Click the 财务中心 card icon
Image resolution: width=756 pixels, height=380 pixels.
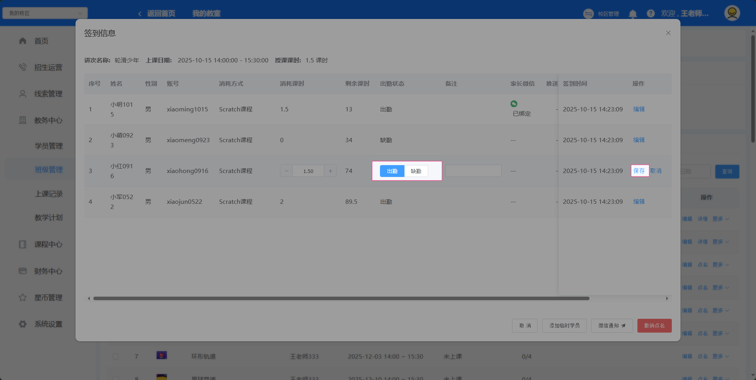pos(23,271)
